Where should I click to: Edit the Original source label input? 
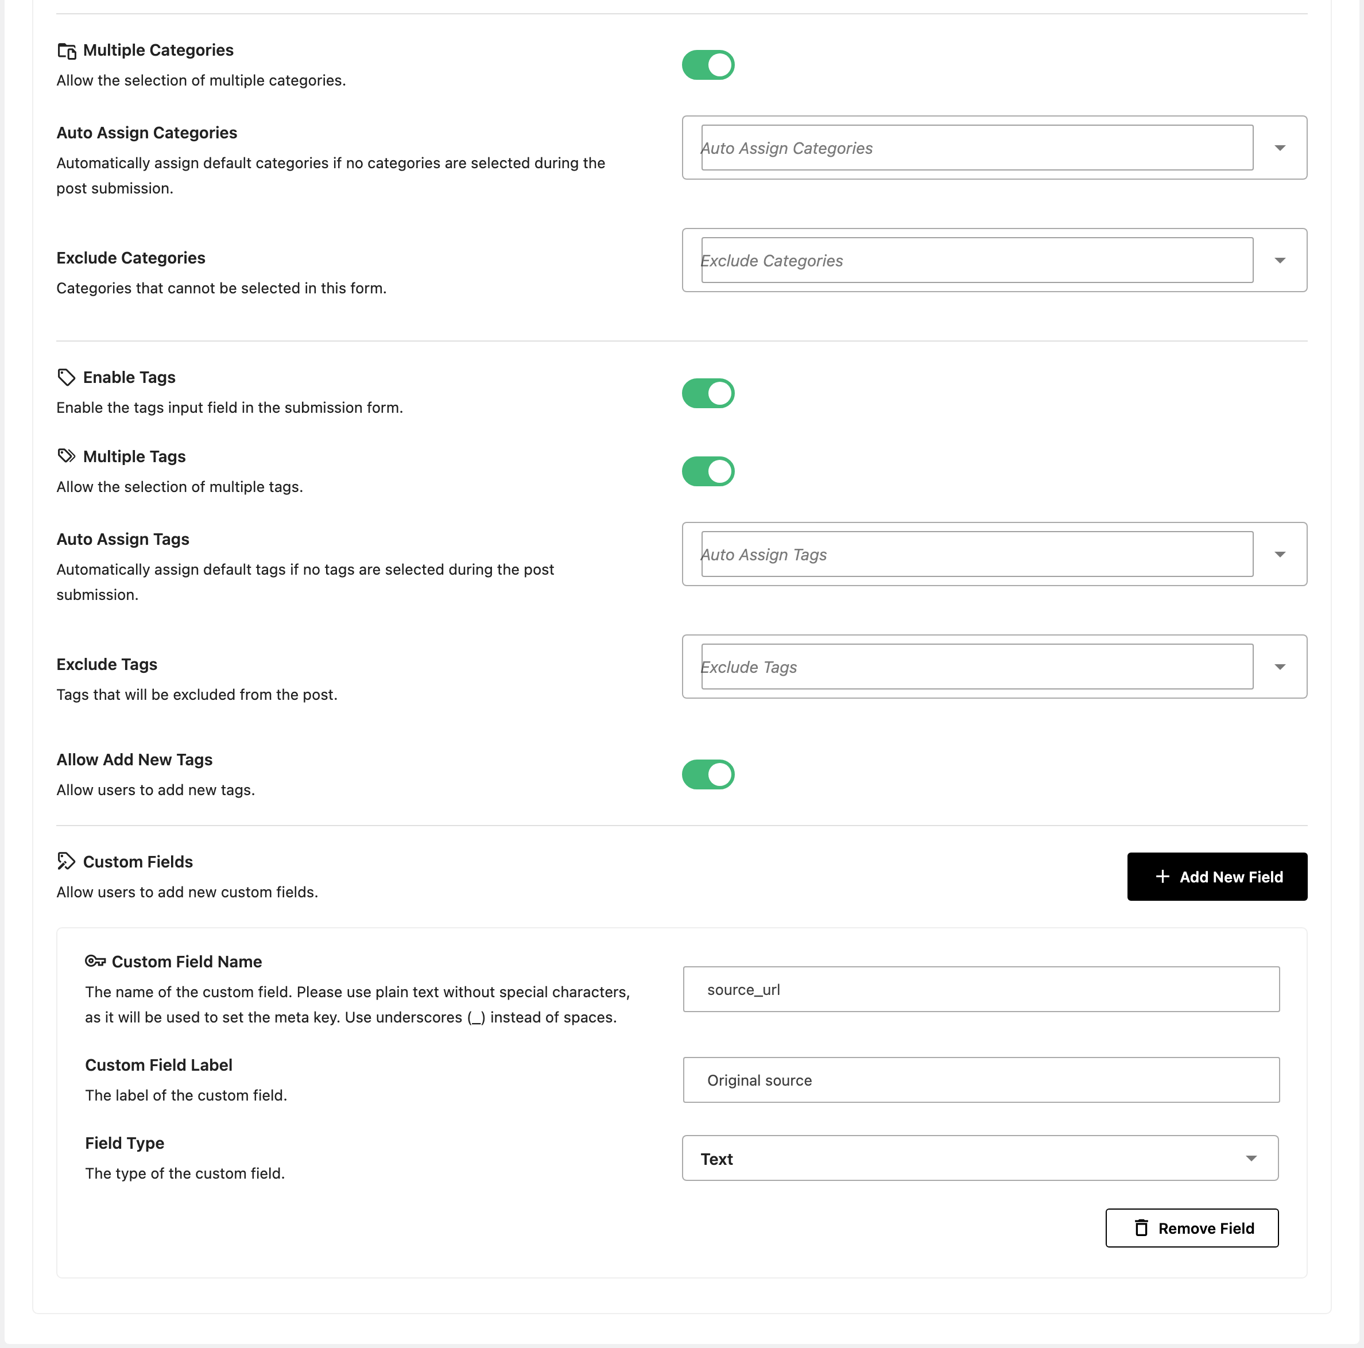pos(981,1080)
